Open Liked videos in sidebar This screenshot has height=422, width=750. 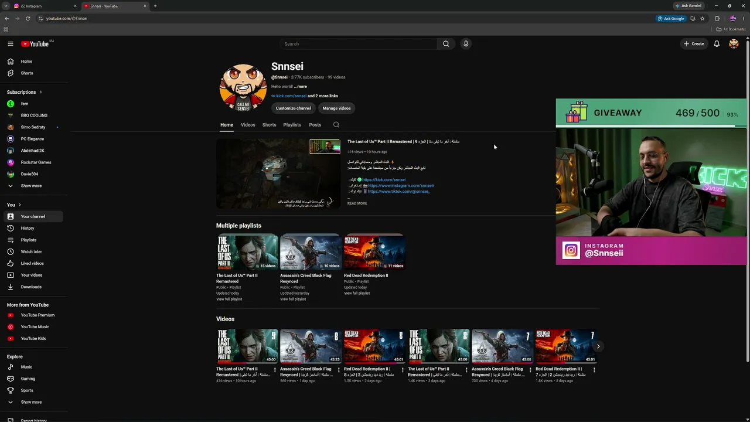click(33, 263)
